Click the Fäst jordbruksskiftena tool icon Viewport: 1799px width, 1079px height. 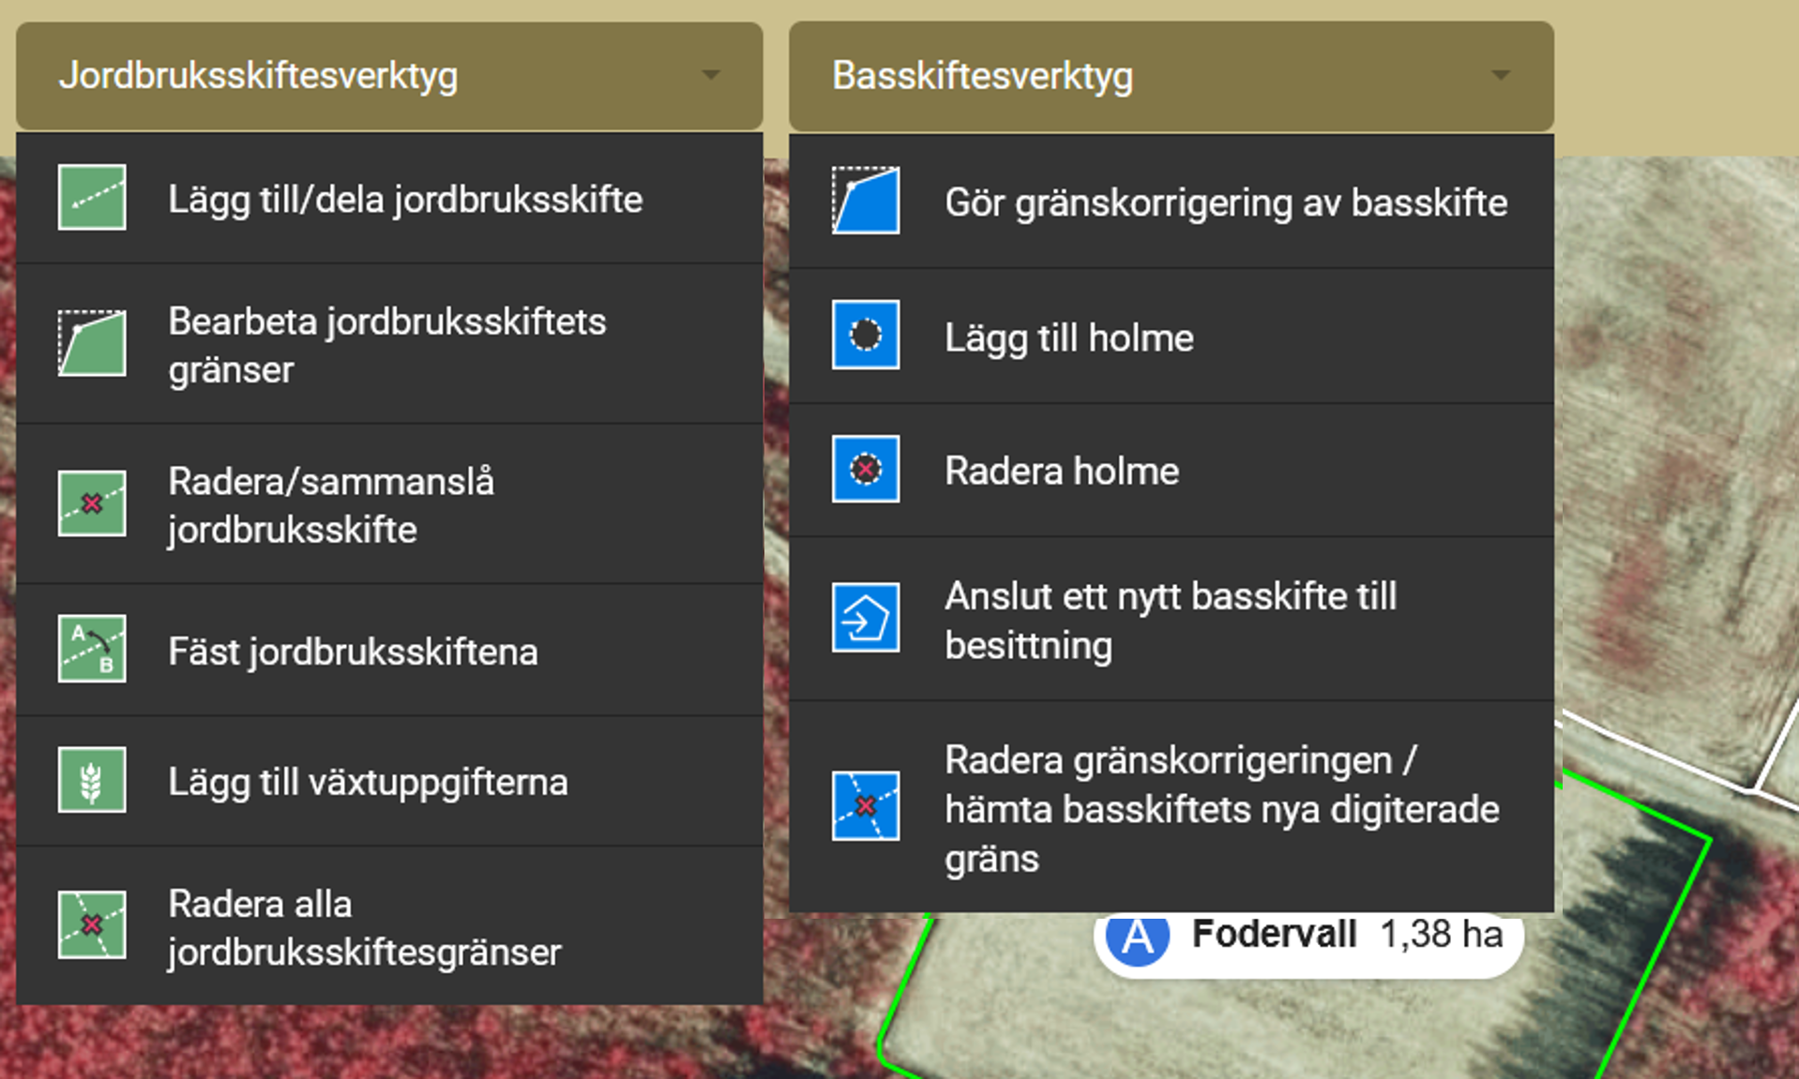pyautogui.click(x=91, y=649)
